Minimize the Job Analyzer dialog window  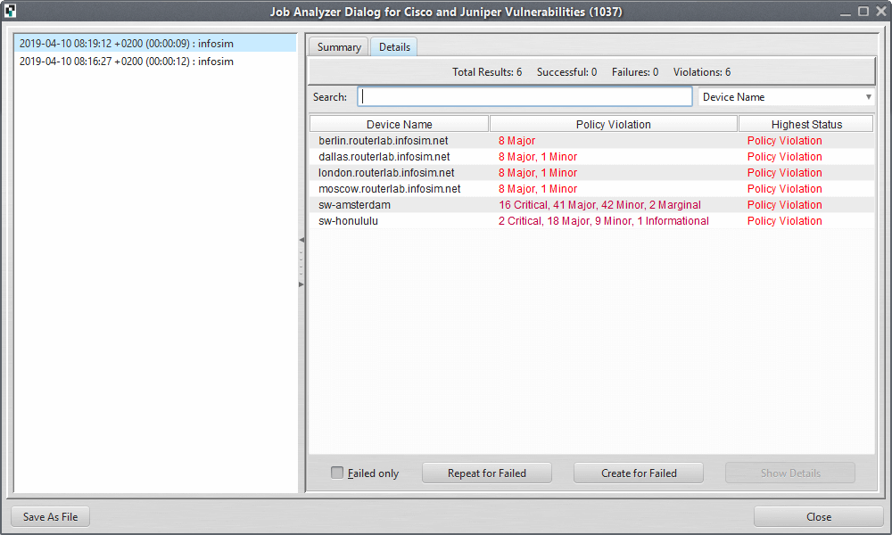point(846,12)
